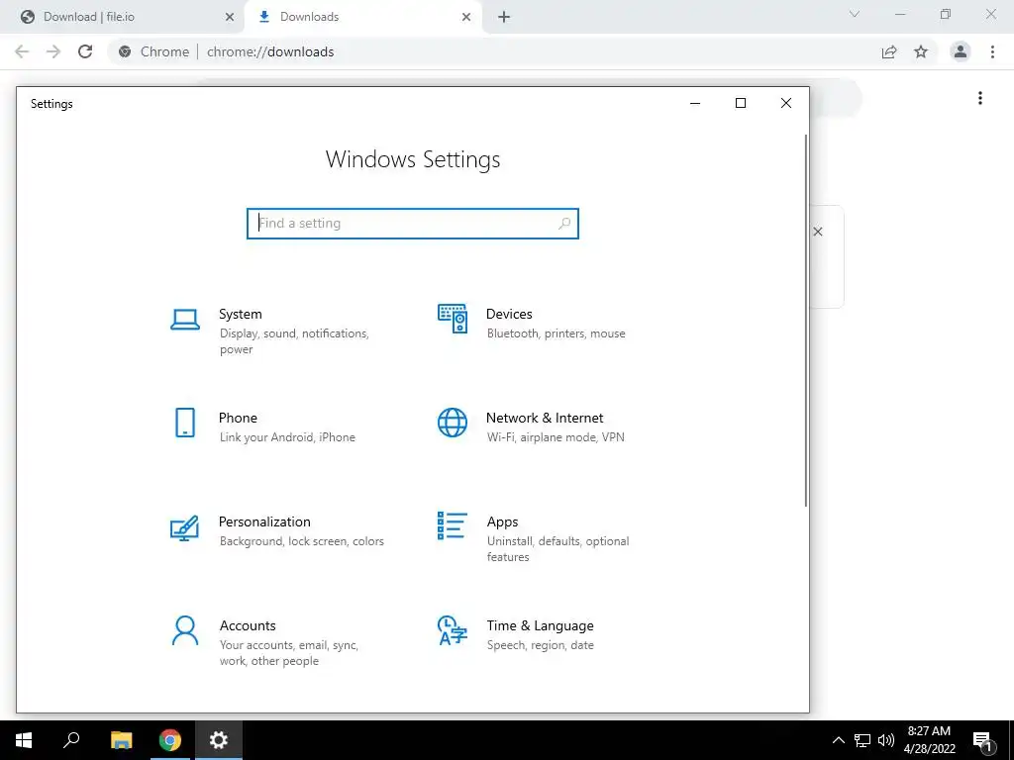Image resolution: width=1014 pixels, height=760 pixels.
Task: Click the chrome://downloads address bar
Action: pos(491,51)
